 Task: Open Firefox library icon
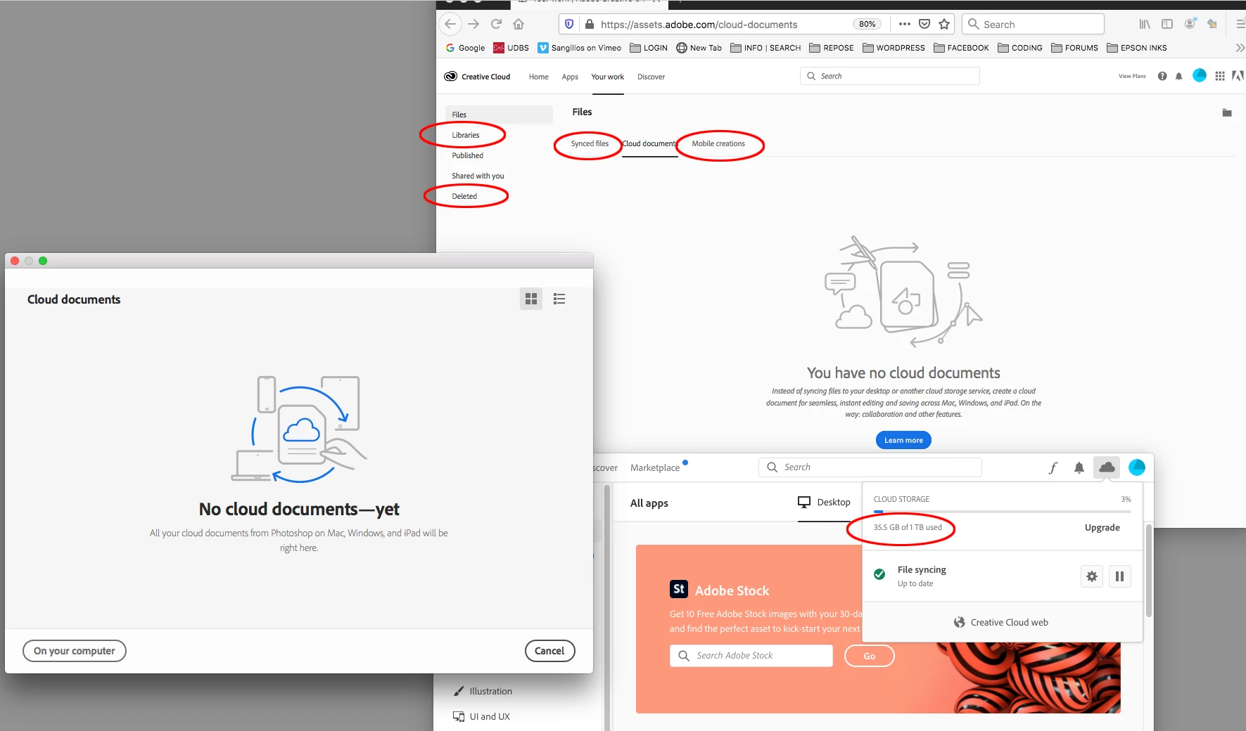pos(1145,24)
